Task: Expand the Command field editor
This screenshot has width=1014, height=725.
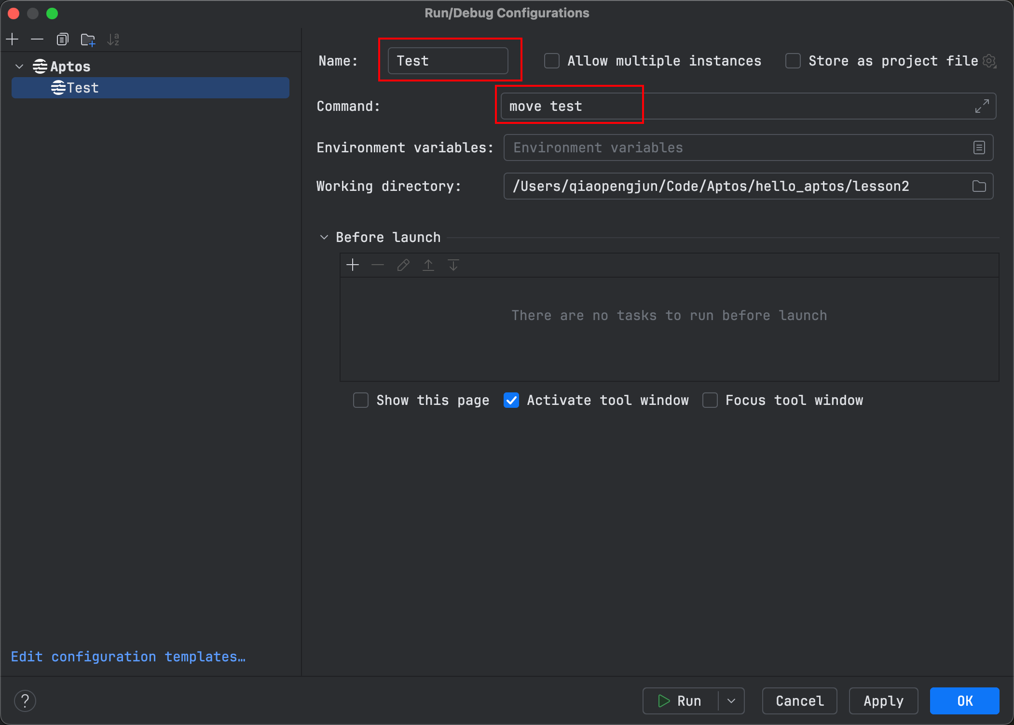Action: 982,106
